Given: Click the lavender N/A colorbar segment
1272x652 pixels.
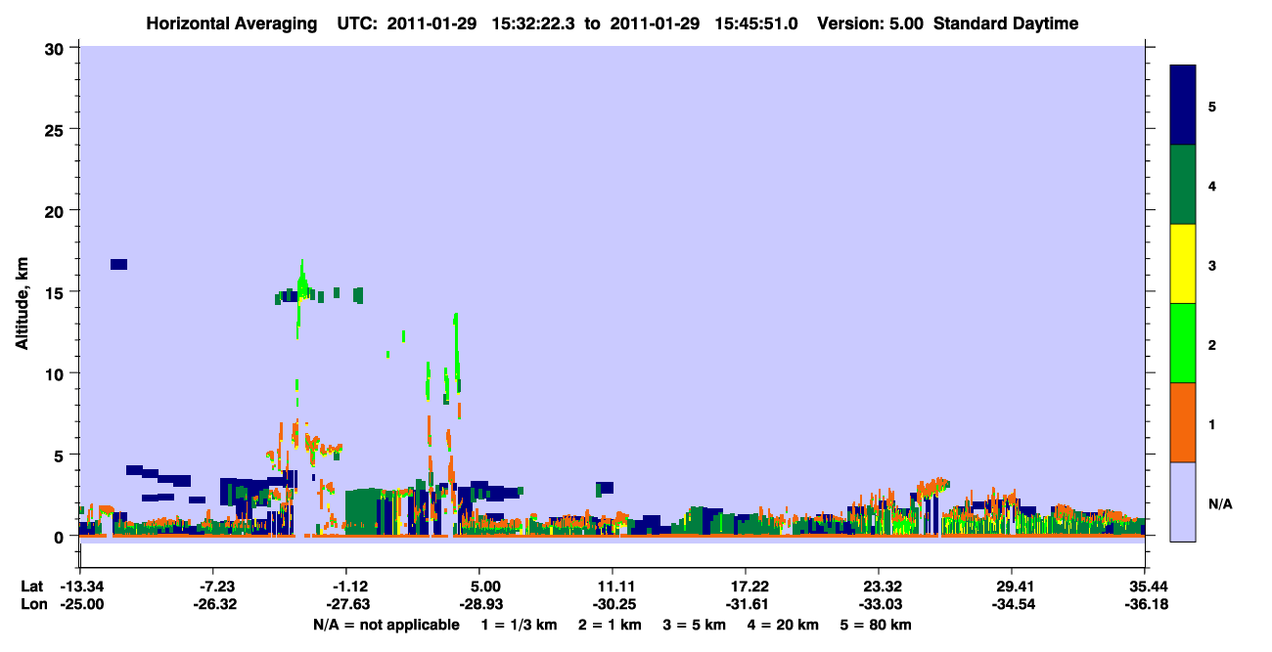Looking at the screenshot, I should [x=1183, y=500].
